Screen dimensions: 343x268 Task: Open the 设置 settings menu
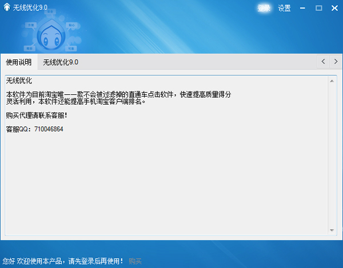(284, 8)
